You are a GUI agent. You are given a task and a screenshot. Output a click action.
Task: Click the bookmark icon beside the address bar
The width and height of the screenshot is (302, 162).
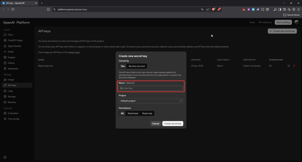click(x=48, y=9)
